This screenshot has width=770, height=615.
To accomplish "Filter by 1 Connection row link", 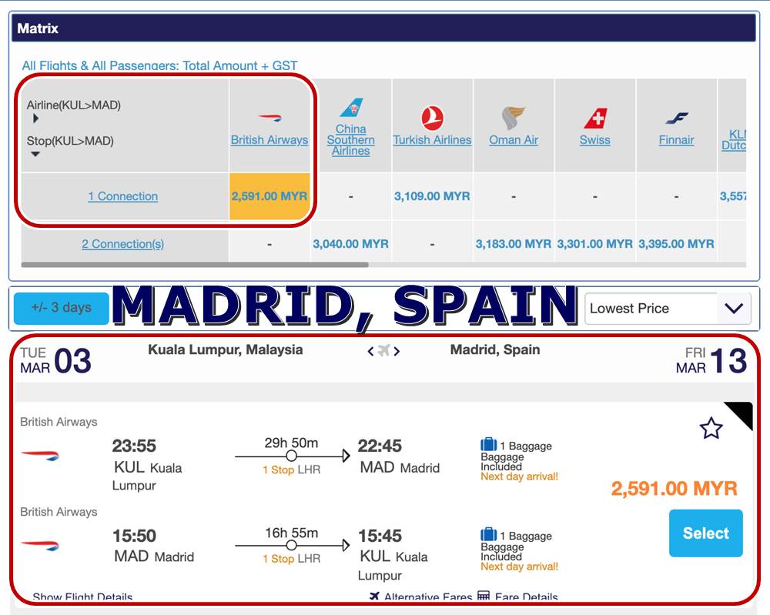I will [122, 196].
